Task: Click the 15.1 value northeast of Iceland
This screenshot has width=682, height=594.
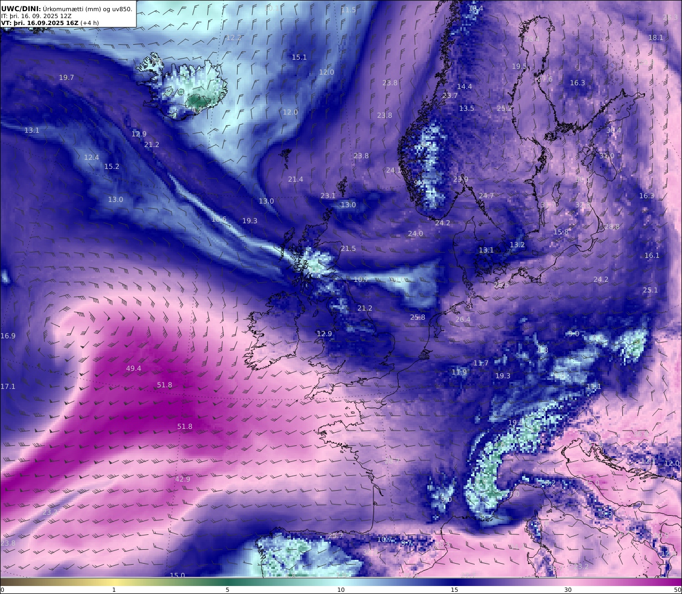Action: coord(299,57)
